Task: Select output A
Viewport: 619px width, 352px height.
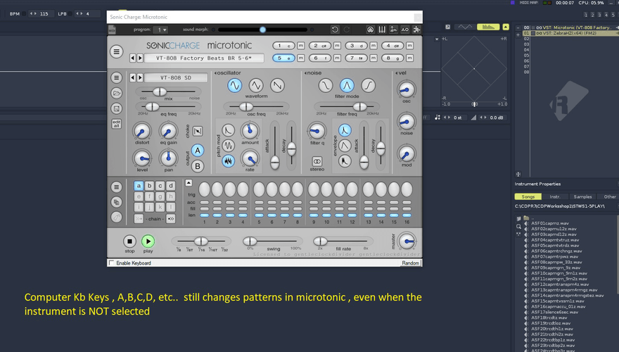Action: tap(198, 151)
